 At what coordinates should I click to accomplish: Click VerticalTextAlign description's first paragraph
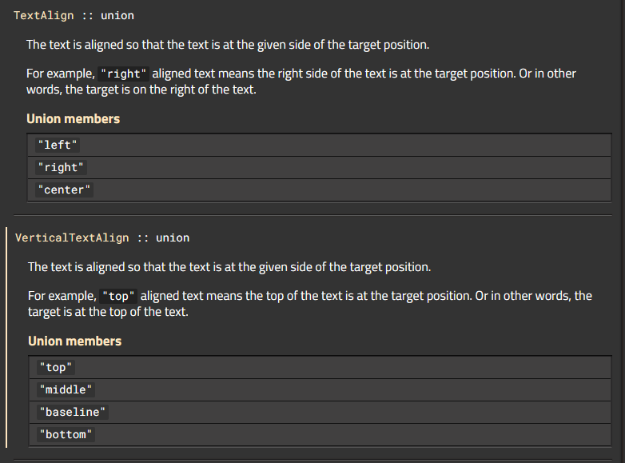229,267
